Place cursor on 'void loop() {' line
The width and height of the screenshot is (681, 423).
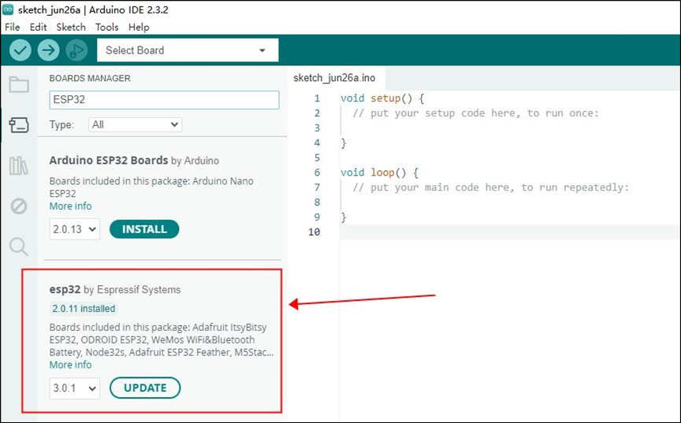click(x=379, y=173)
